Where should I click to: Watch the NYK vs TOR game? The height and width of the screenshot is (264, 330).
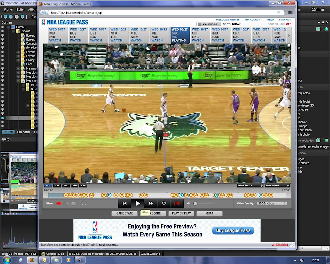coord(118,35)
